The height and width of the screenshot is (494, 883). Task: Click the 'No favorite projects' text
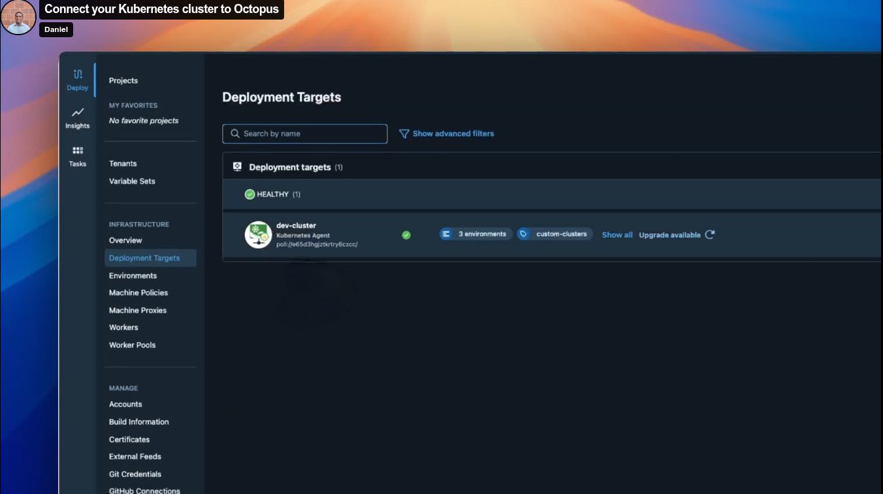[x=144, y=121]
